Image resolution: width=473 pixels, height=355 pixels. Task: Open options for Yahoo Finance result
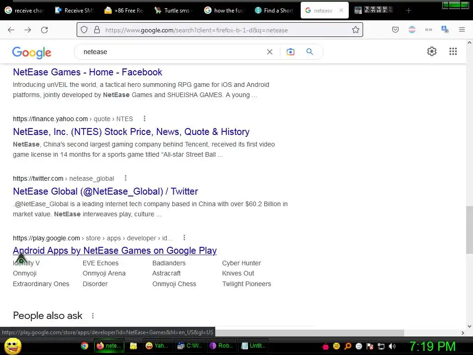pos(145,118)
